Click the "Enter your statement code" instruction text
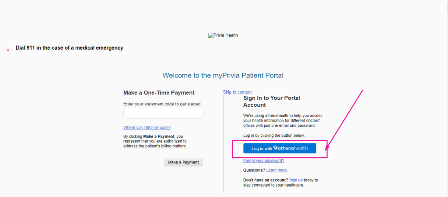This screenshot has height=197, width=448. (x=164, y=104)
